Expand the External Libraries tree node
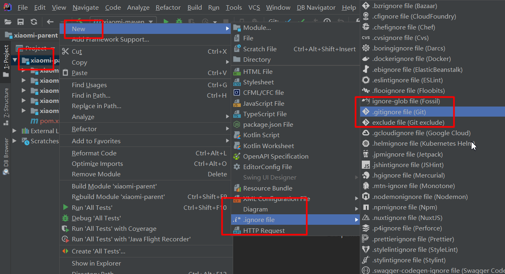The height and width of the screenshot is (274, 505). tap(15, 131)
